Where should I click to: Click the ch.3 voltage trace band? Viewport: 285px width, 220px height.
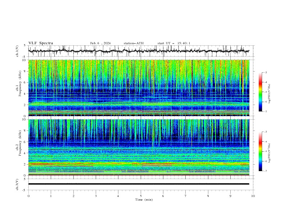[x=139, y=184]
